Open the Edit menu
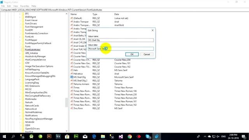This screenshot has width=249, height=140. click(9, 6)
